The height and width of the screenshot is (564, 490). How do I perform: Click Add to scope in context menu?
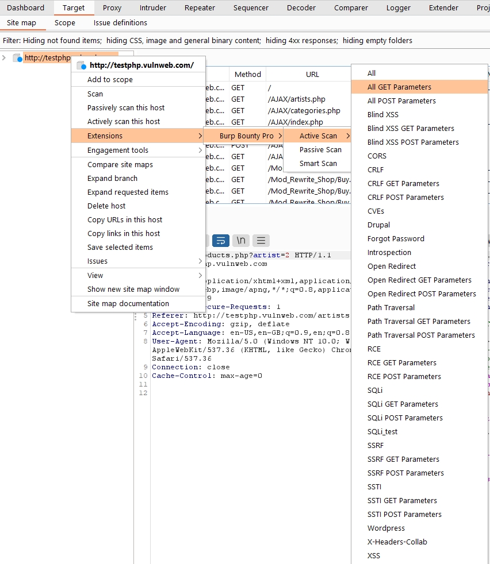pyautogui.click(x=110, y=80)
